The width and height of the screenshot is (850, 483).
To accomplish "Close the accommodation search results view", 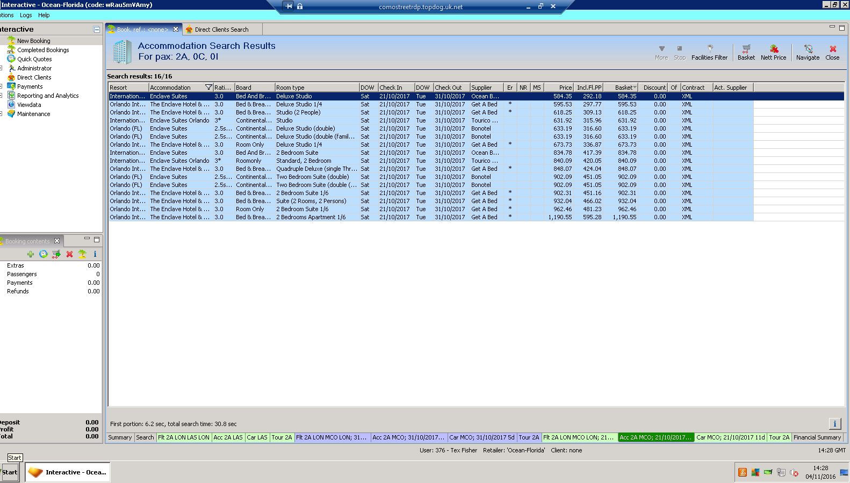I will coord(832,52).
